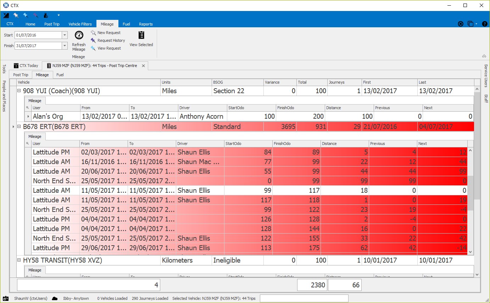Switch to the Home ribbon tab
This screenshot has height=303, width=490.
(30, 24)
